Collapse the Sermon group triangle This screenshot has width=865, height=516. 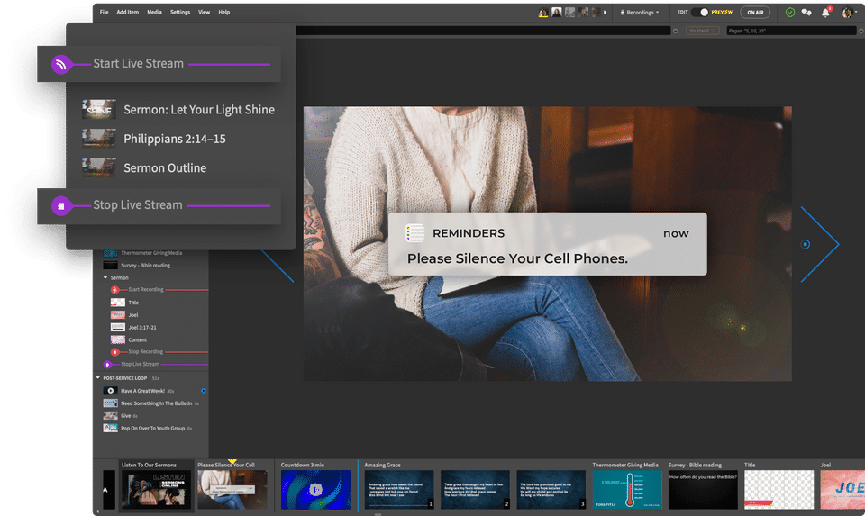click(105, 278)
